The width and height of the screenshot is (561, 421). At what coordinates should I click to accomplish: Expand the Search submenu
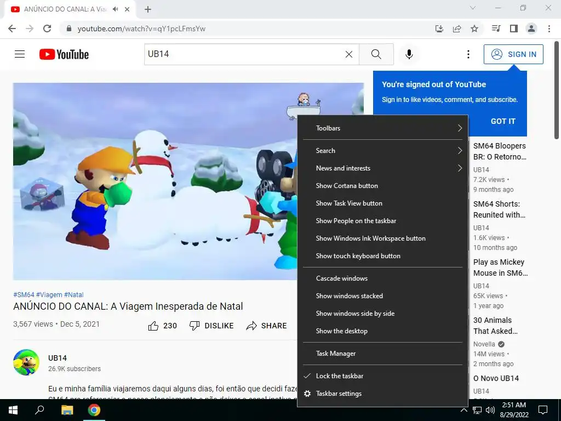point(382,151)
